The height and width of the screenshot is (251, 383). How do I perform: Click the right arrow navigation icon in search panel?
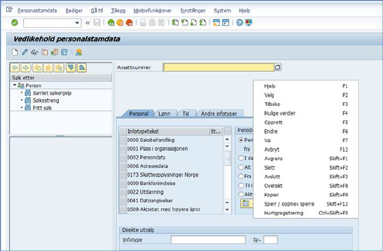pos(26,67)
